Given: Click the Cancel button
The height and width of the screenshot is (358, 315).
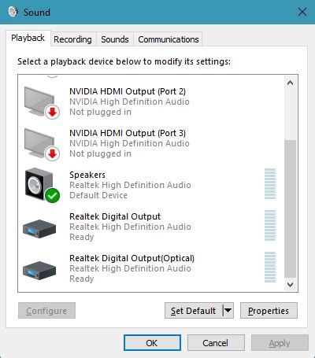Looking at the screenshot, I should click(x=216, y=343).
